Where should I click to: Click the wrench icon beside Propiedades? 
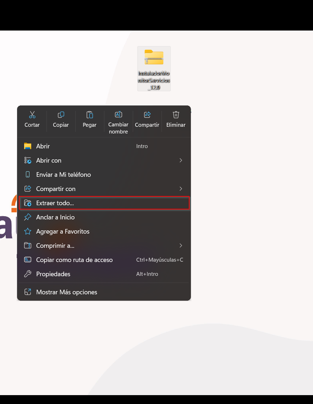point(28,274)
